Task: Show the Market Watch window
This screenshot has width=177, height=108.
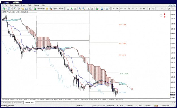Action: (x=15, y=9)
